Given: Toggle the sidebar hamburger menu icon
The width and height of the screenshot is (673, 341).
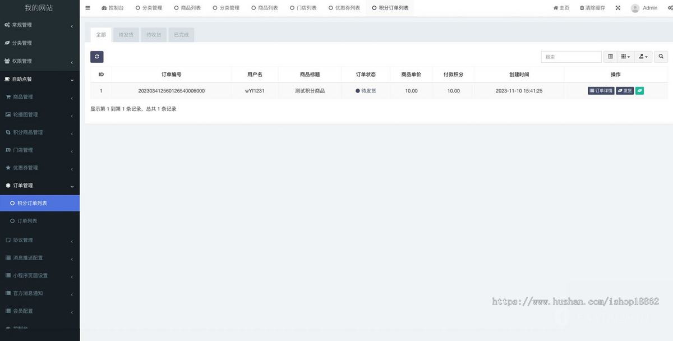Looking at the screenshot, I should pyautogui.click(x=87, y=8).
